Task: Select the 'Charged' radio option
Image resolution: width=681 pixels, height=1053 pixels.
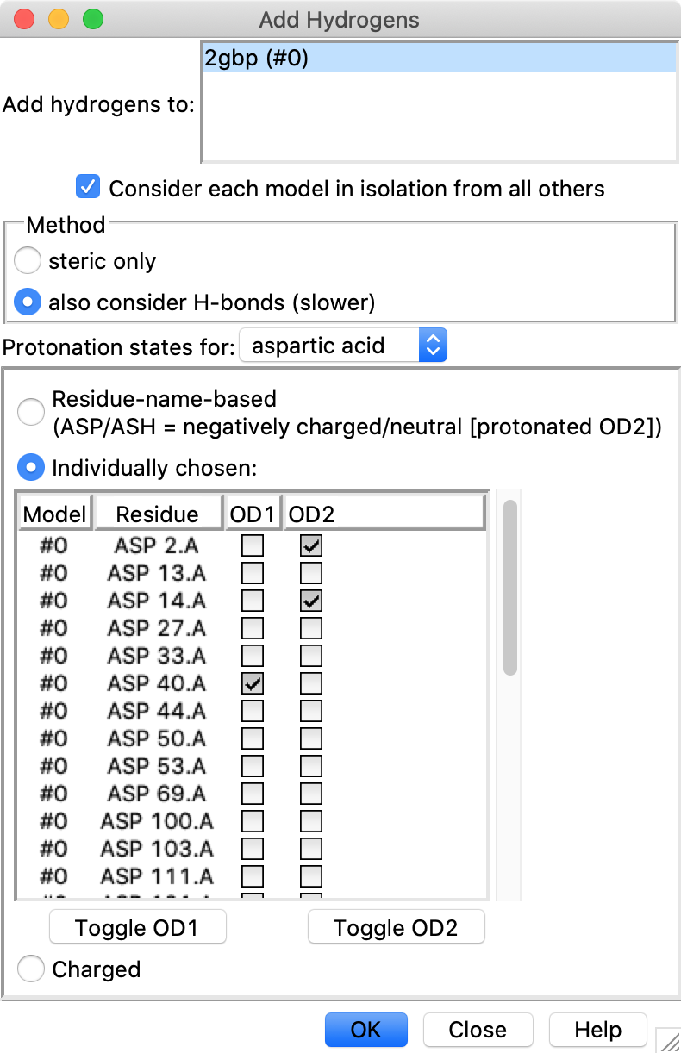Action: pyautogui.click(x=31, y=969)
